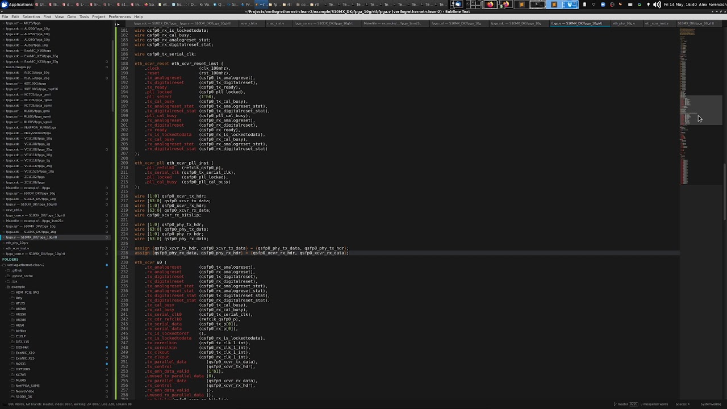Close fpga.ucf ATLYS/fpga open file

pos(3,23)
